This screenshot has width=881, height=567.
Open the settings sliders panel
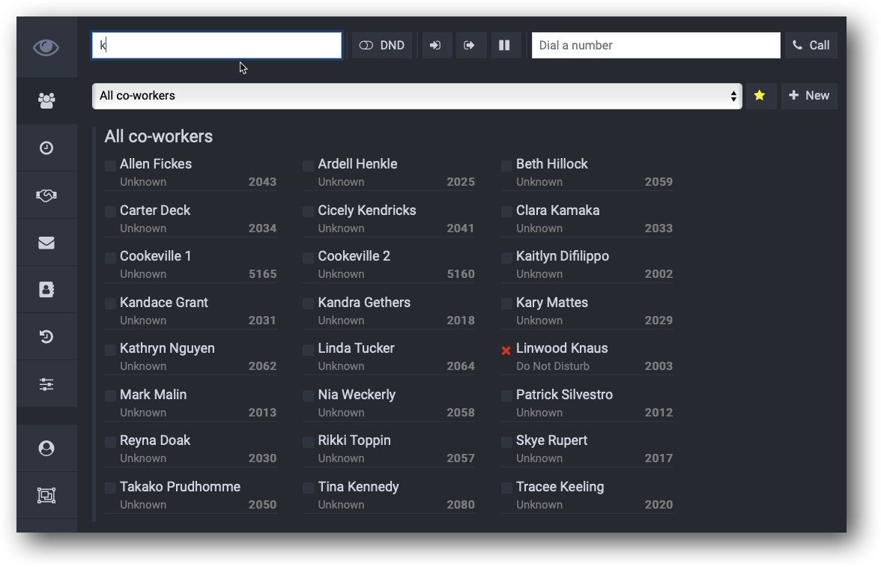(x=46, y=383)
